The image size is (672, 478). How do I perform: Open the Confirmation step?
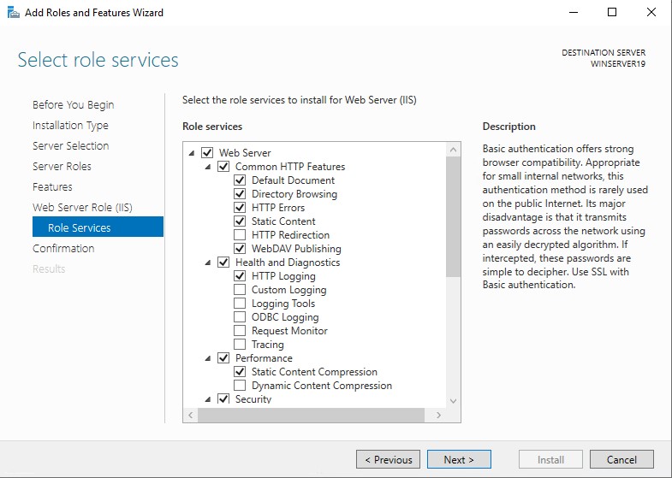point(63,249)
